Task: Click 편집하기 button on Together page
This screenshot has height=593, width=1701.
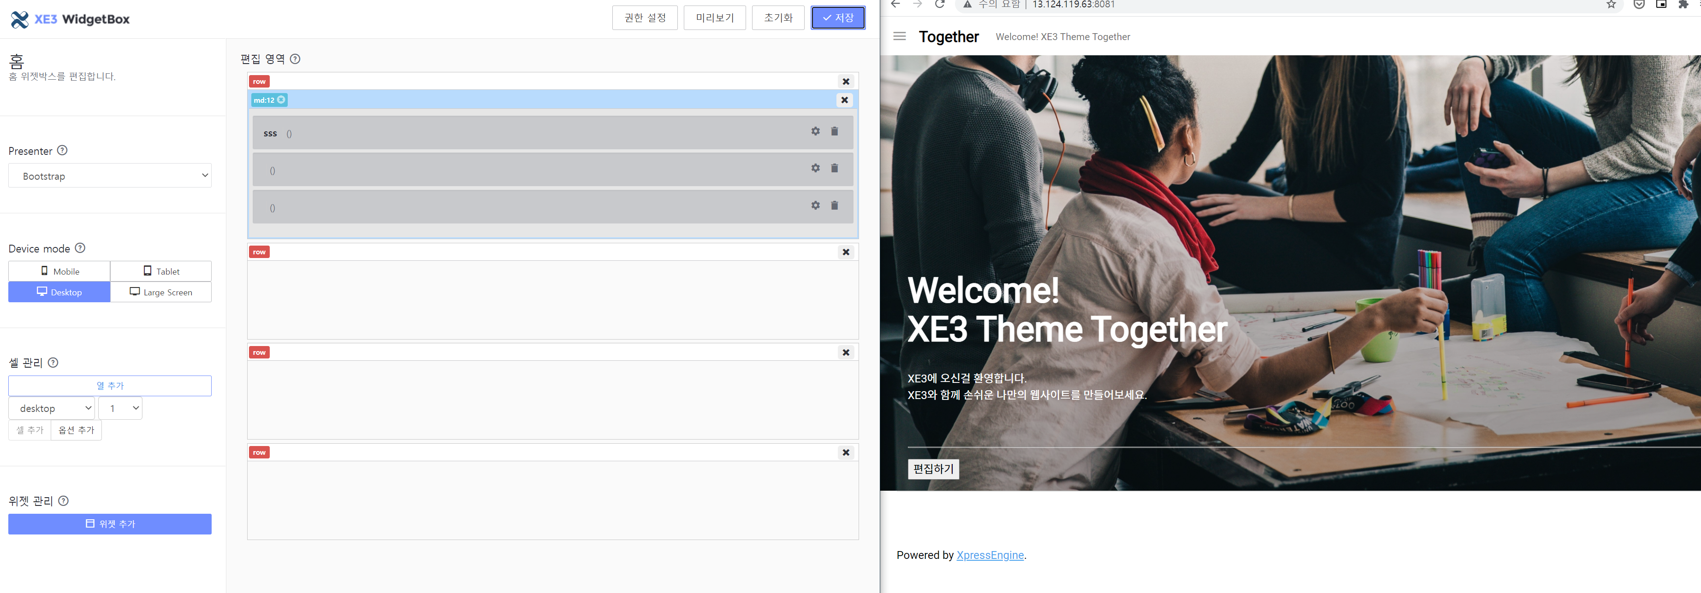Action: [933, 469]
